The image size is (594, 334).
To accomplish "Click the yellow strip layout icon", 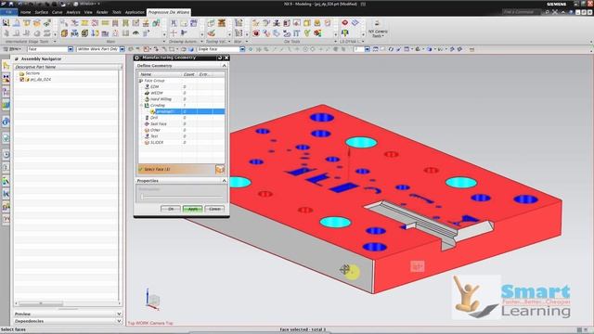I will click(84, 23).
